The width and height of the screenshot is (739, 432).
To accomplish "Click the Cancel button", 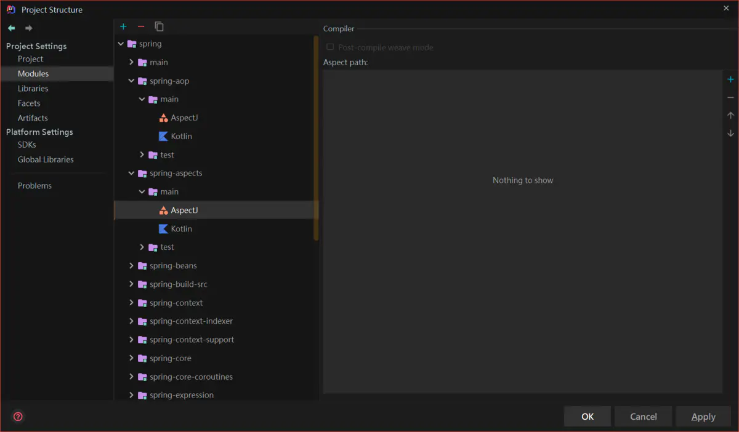I will point(644,417).
